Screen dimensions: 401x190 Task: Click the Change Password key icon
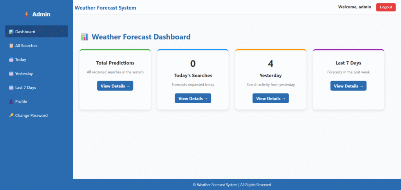click(11, 116)
